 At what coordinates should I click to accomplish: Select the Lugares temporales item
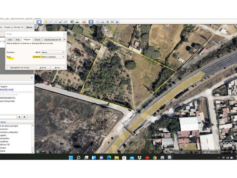pos(7,101)
